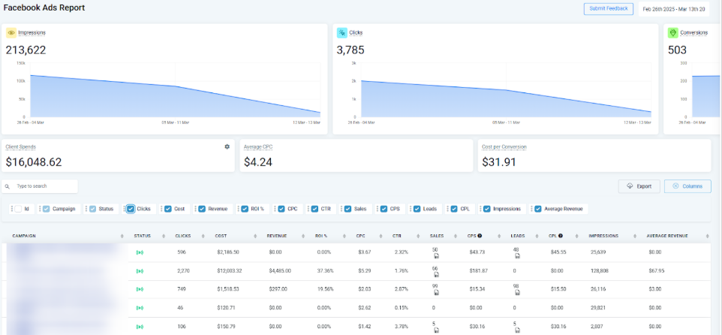
Task: Open sales document icon under 50 sales
Action: pyautogui.click(x=436, y=256)
